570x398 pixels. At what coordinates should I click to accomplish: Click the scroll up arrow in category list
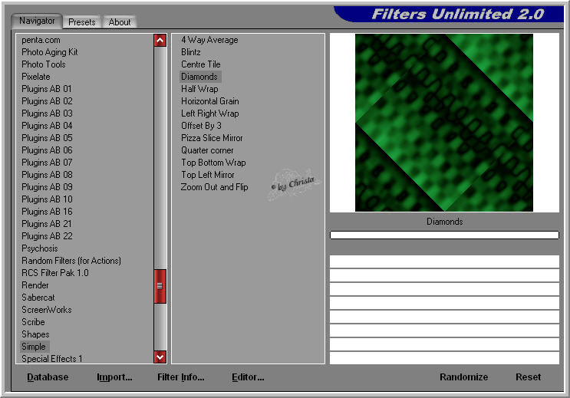coord(160,41)
